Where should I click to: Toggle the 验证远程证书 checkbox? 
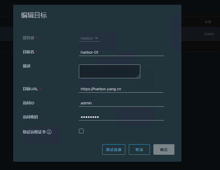81,131
